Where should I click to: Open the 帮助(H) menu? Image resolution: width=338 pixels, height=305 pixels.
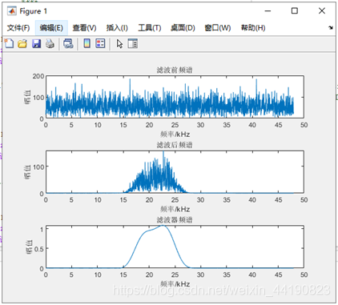point(253,28)
